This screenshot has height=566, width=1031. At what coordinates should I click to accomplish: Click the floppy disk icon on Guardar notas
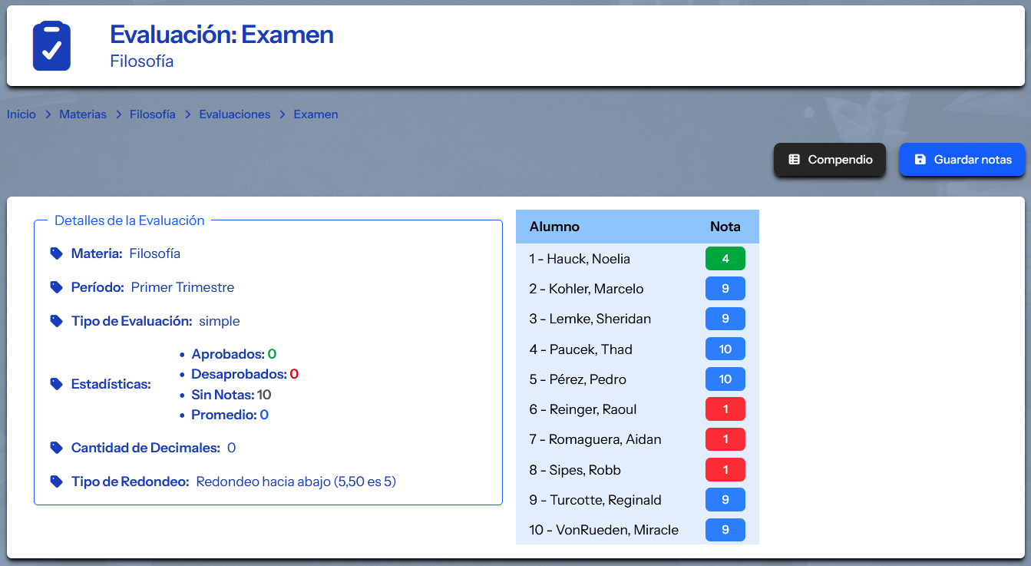920,160
